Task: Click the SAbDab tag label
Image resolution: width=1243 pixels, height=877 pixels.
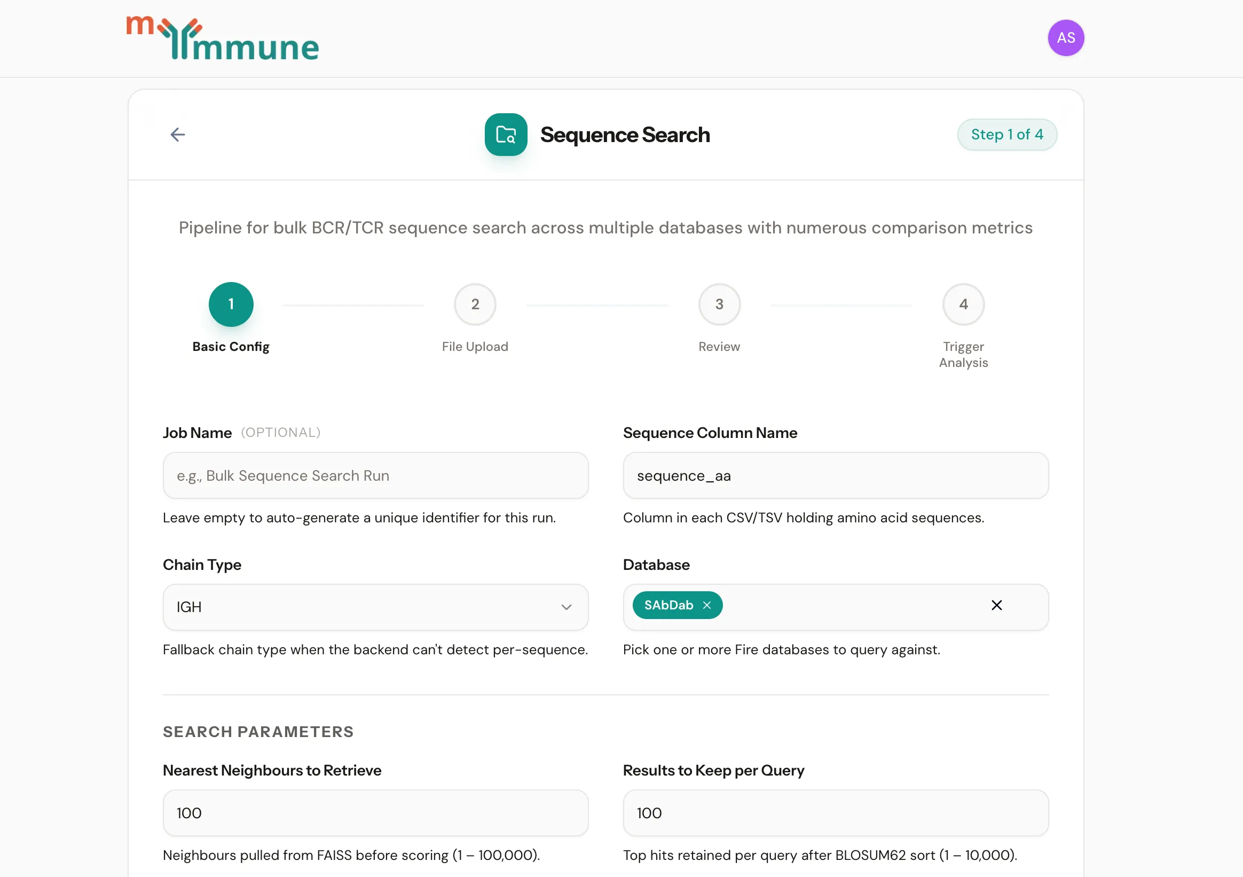Action: 668,605
